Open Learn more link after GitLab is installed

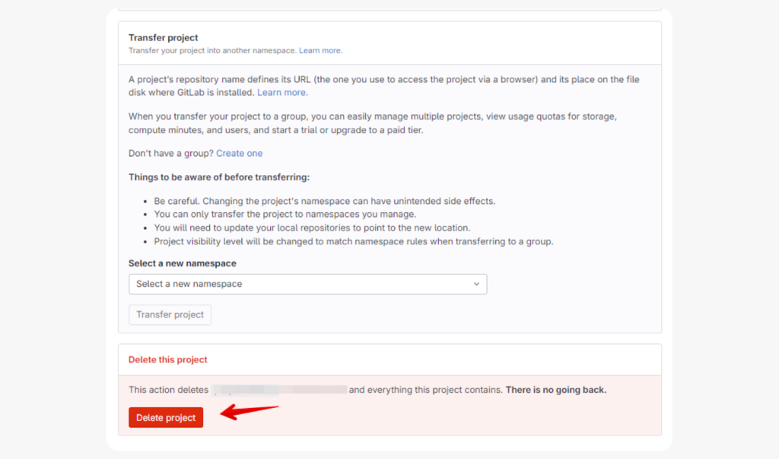pos(282,93)
